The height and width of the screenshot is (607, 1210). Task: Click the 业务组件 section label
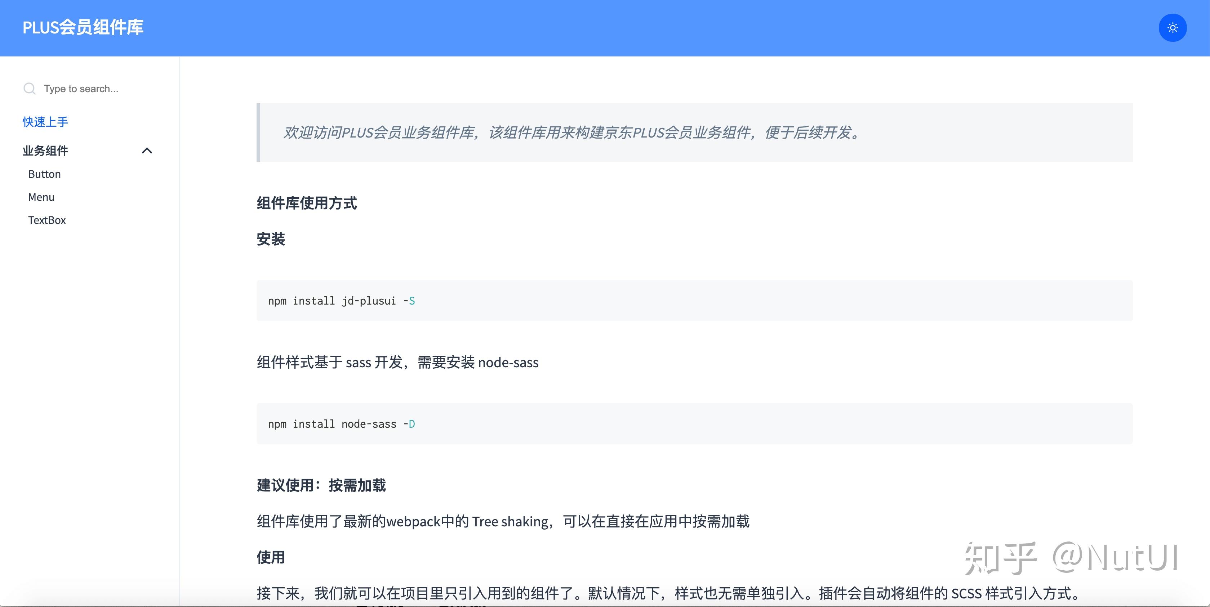[x=45, y=151]
